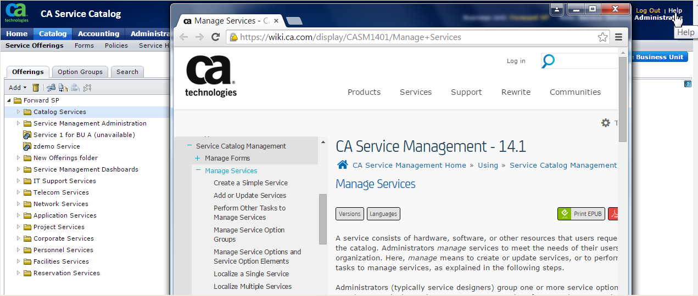The height and width of the screenshot is (296, 698).
Task: Open Create a Simple Service wiki link
Action: tap(250, 183)
